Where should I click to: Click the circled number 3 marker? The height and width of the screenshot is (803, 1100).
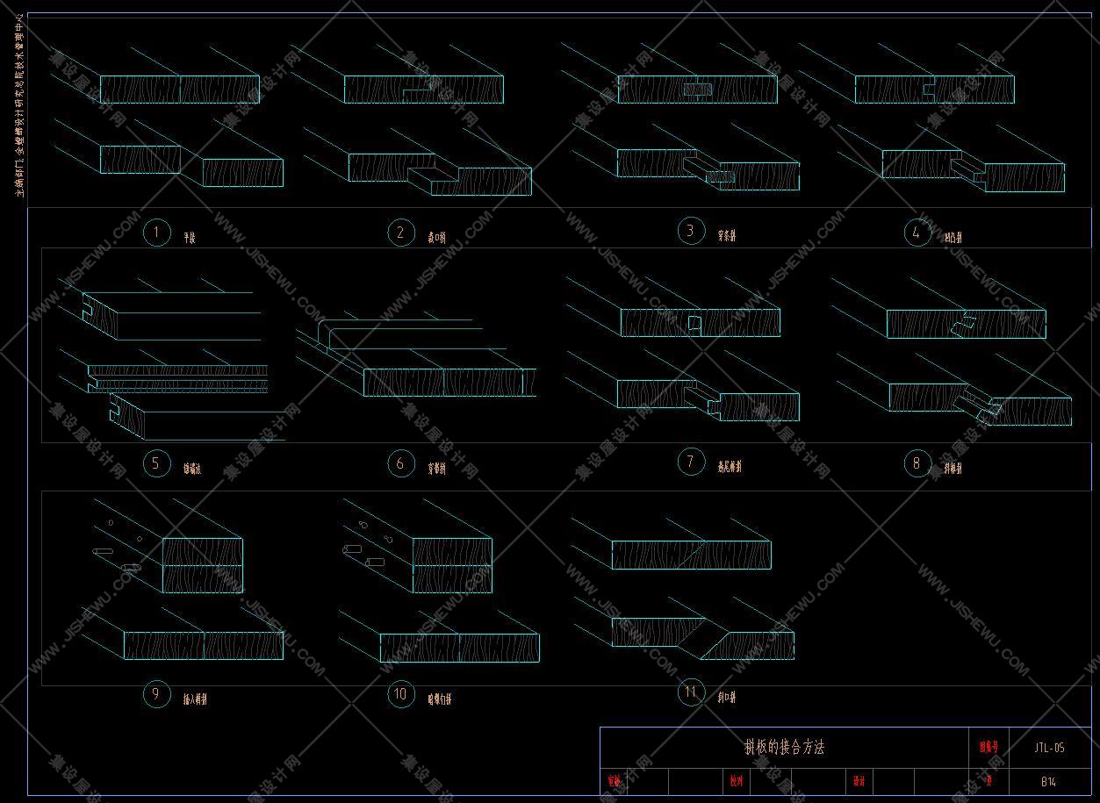click(691, 231)
